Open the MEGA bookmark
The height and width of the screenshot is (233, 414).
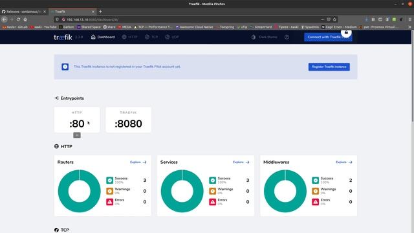(124, 27)
